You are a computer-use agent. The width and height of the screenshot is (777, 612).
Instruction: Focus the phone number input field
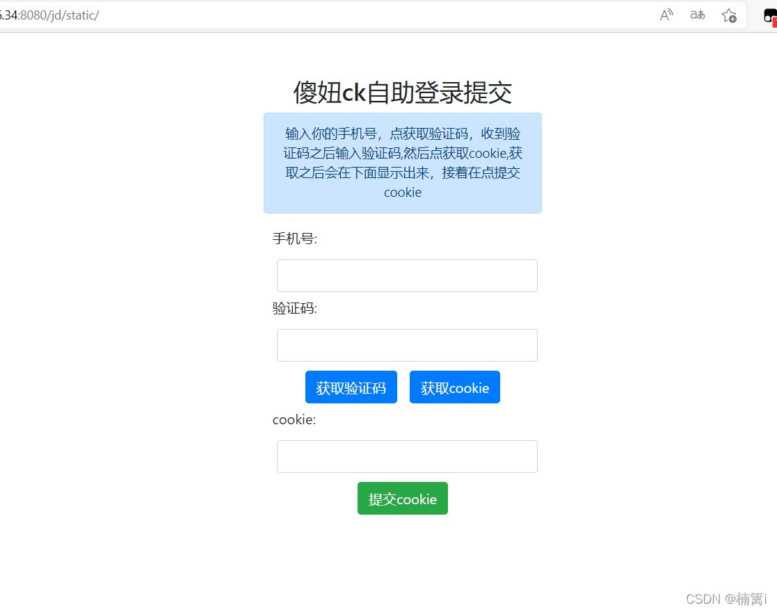tap(407, 275)
